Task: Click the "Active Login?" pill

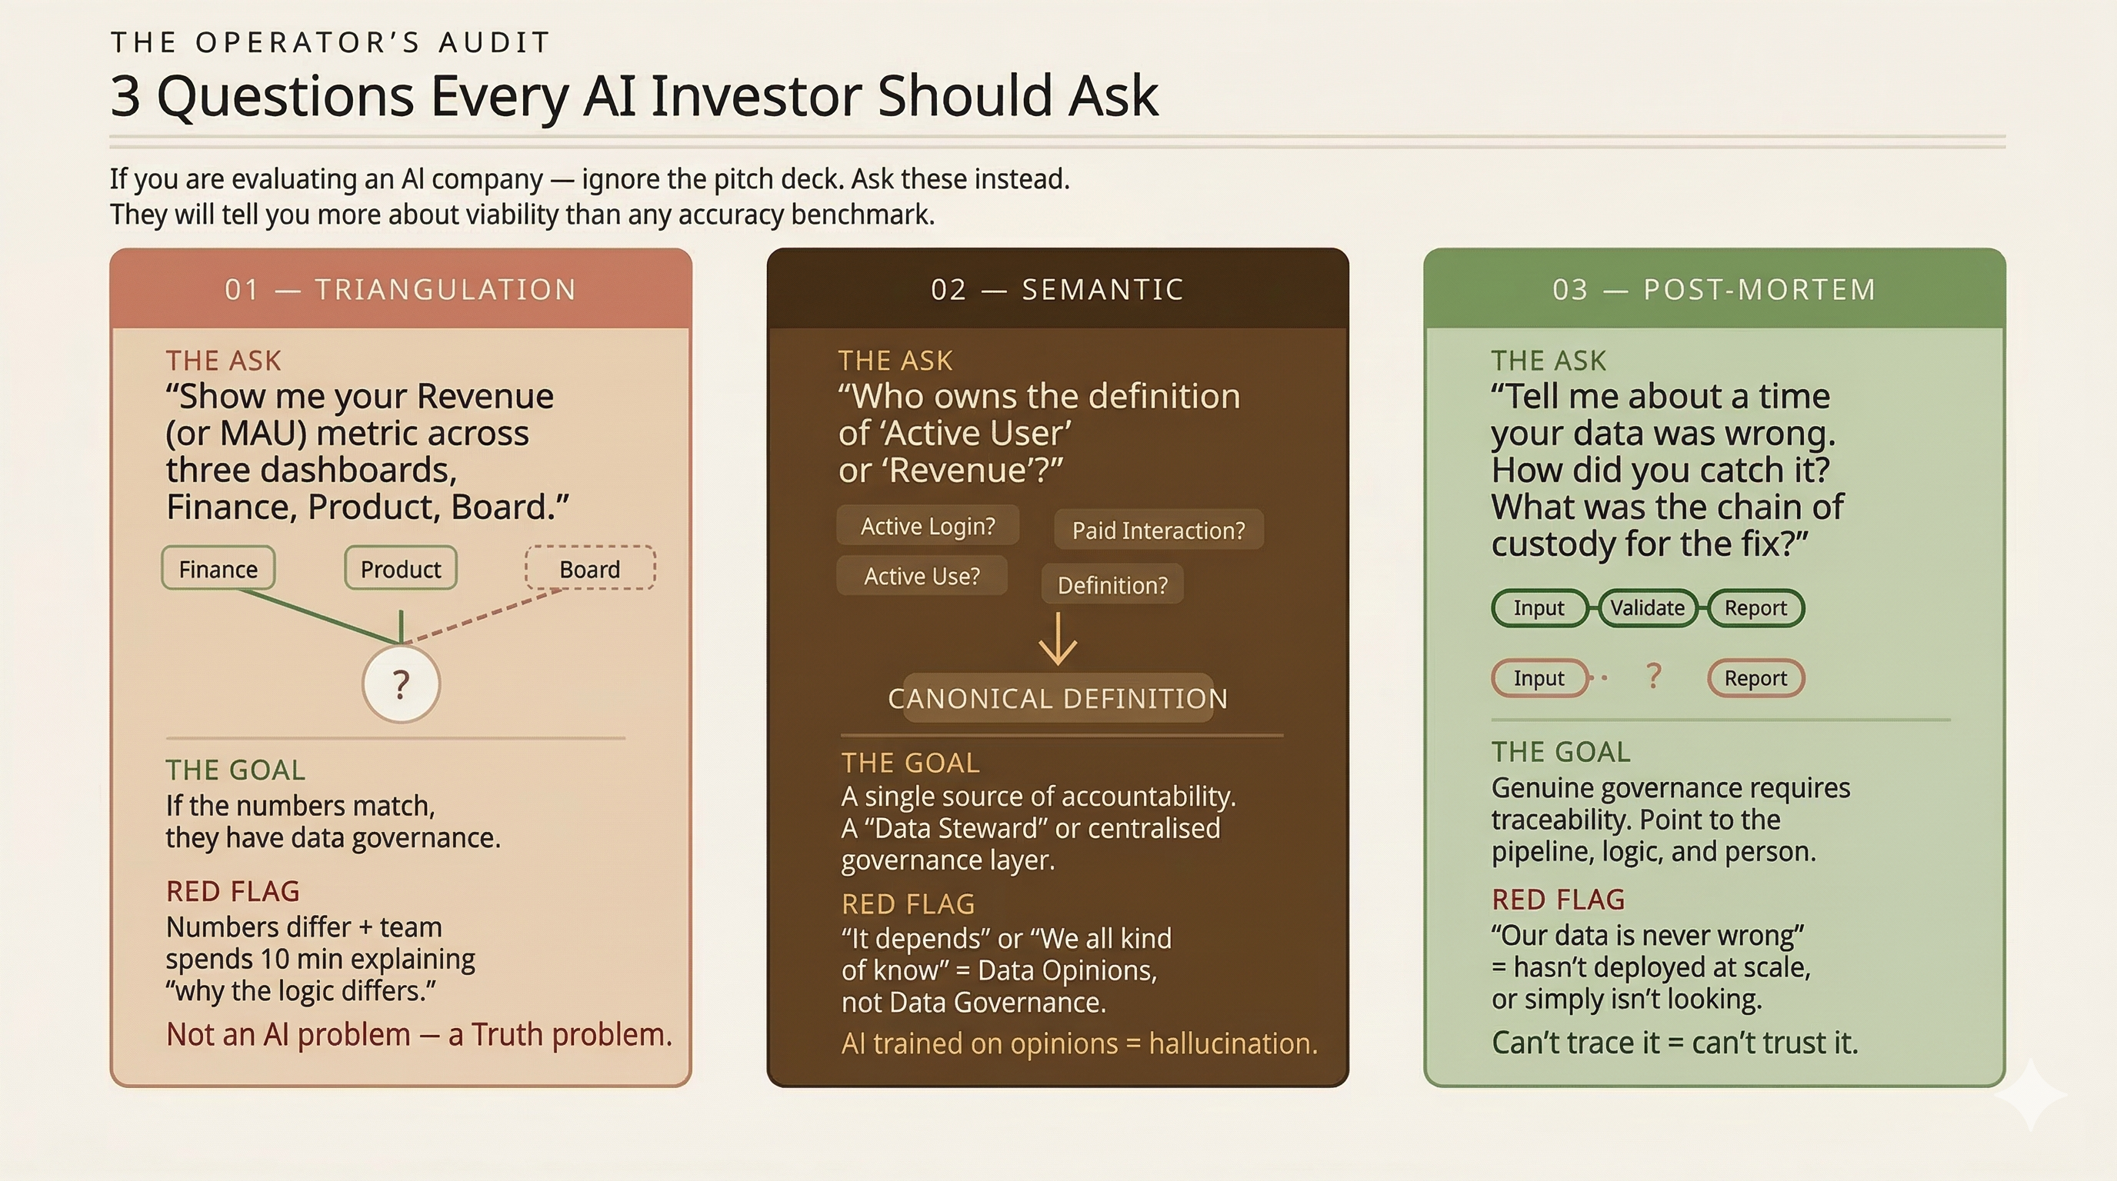Action: click(x=928, y=526)
